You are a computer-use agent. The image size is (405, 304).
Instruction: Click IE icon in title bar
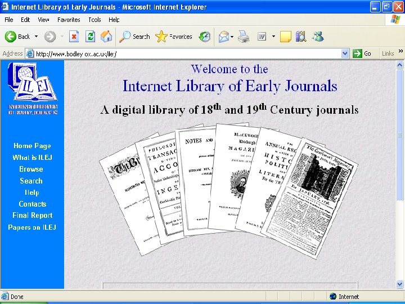click(x=5, y=6)
